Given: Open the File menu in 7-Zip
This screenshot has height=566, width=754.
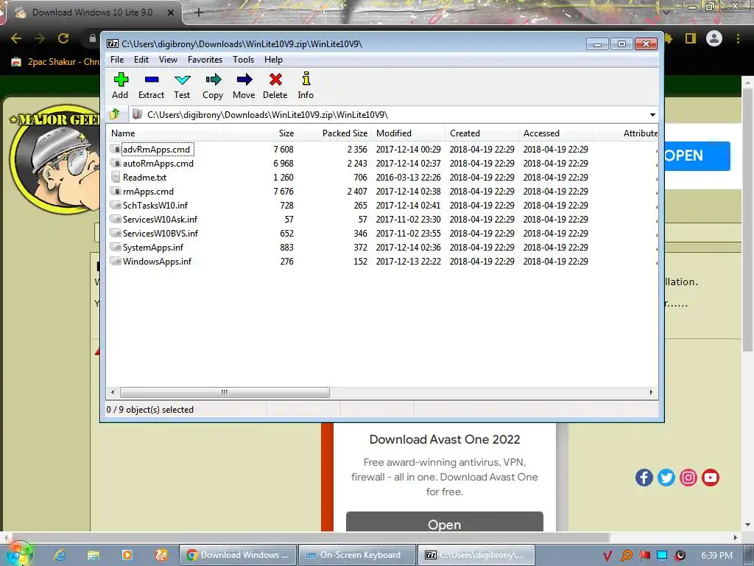Looking at the screenshot, I should pos(117,60).
